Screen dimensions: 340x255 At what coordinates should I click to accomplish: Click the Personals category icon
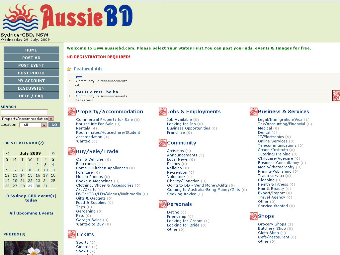pos(162,204)
